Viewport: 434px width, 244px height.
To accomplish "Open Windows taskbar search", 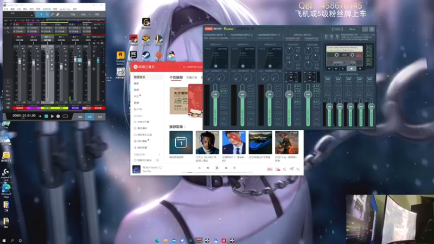I will coord(12,241).
